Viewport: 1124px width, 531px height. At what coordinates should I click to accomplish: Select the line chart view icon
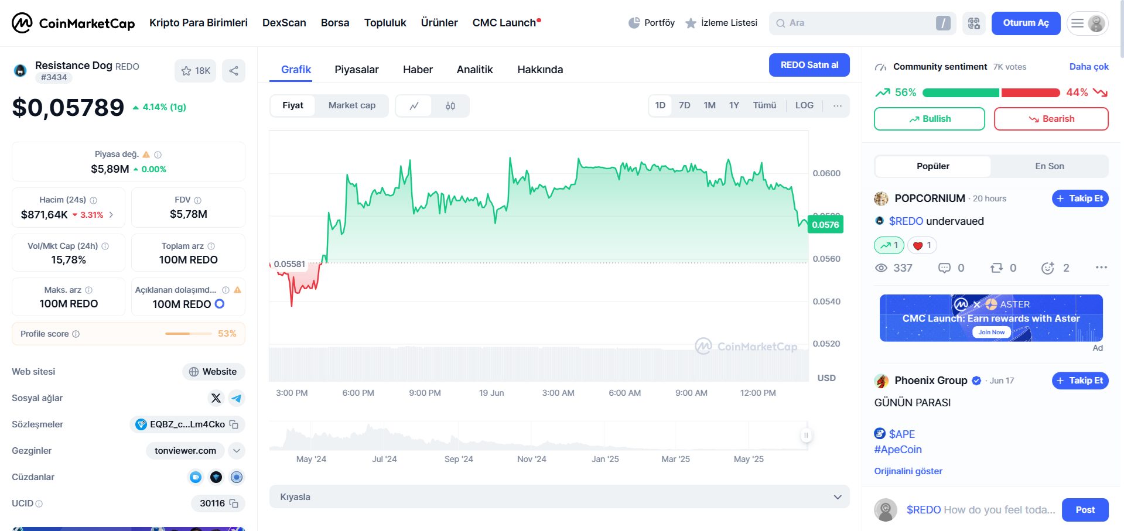pos(414,106)
